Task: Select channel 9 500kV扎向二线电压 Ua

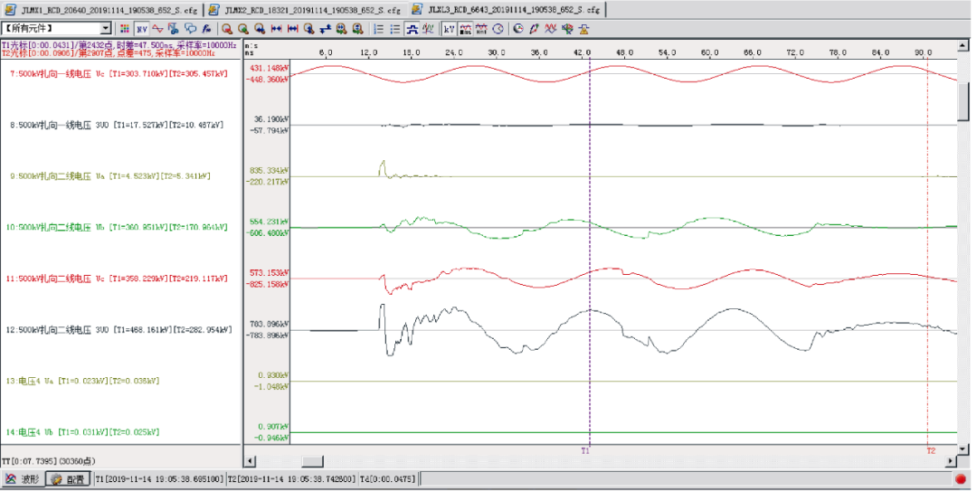Action: click(109, 176)
